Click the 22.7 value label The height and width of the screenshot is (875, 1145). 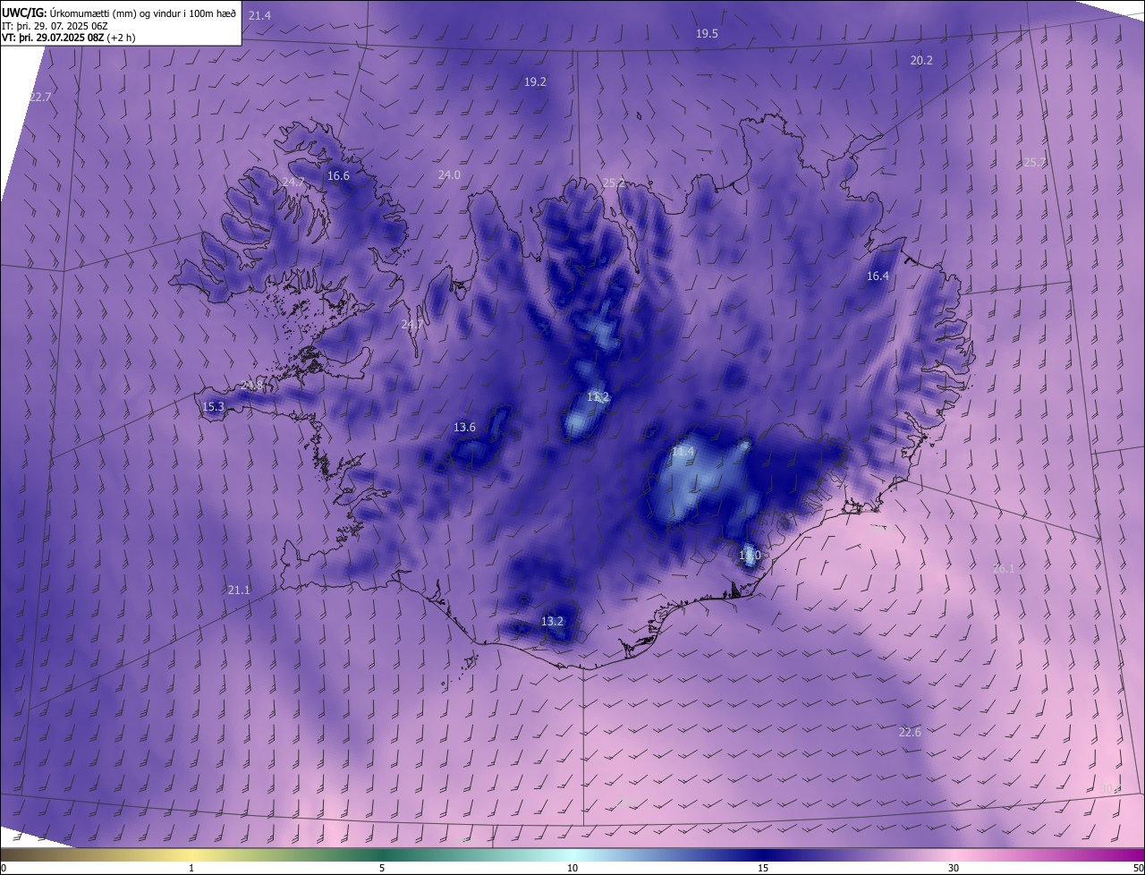point(40,97)
